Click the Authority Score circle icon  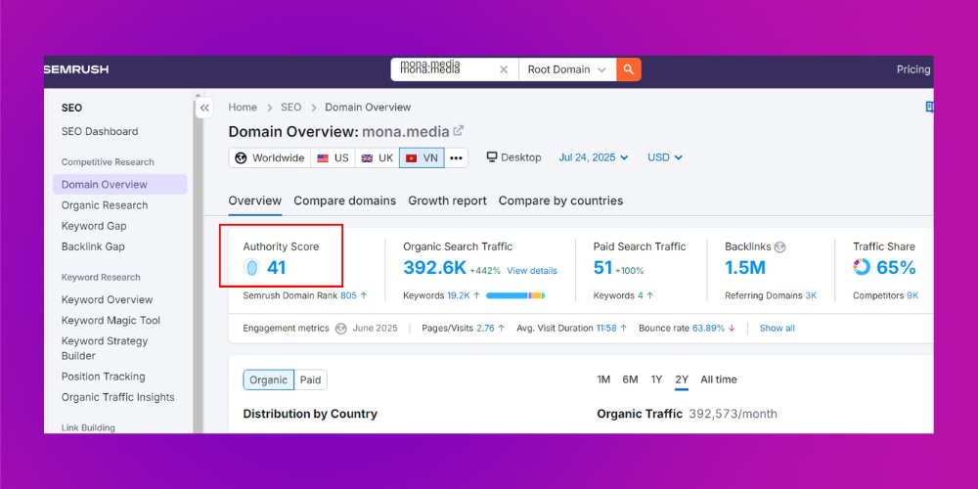pyautogui.click(x=251, y=268)
